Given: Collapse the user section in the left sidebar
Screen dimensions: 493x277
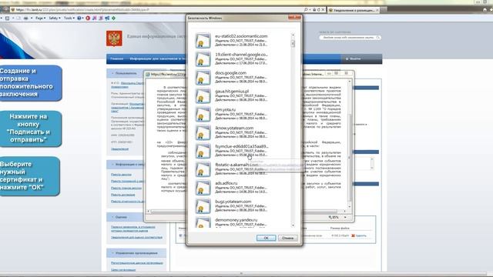Looking at the screenshot, I should pyautogui.click(x=112, y=74).
